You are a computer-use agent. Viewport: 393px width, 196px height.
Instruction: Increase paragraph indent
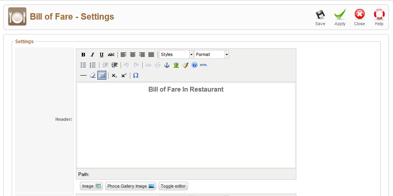coord(114,65)
